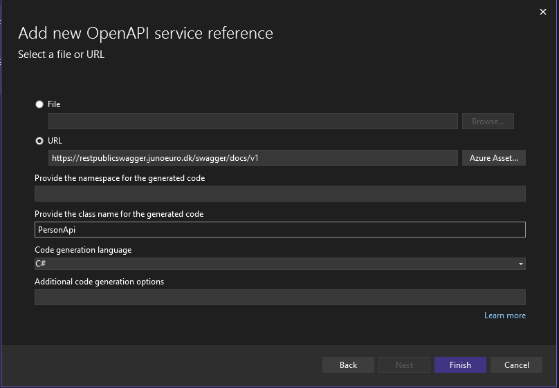559x388 pixels.
Task: Click the Cancel button
Action: (516, 365)
